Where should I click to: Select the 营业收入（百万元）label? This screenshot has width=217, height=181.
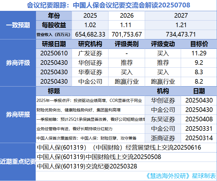coord(53,35)
